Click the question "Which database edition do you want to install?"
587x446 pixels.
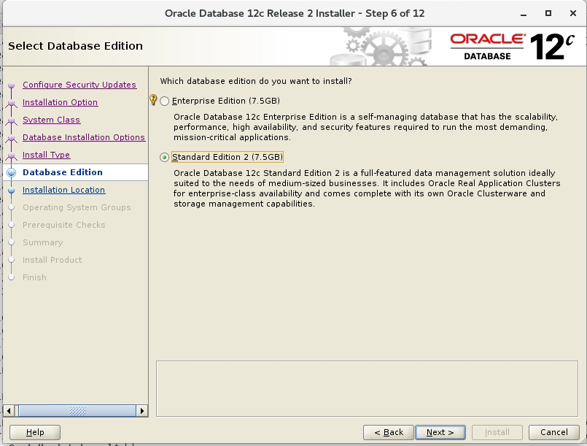256,81
